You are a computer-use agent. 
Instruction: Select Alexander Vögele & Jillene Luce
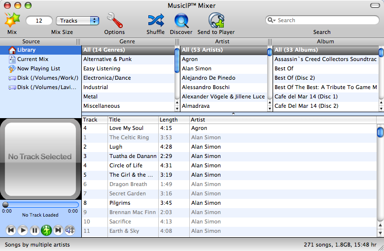tap(224, 96)
